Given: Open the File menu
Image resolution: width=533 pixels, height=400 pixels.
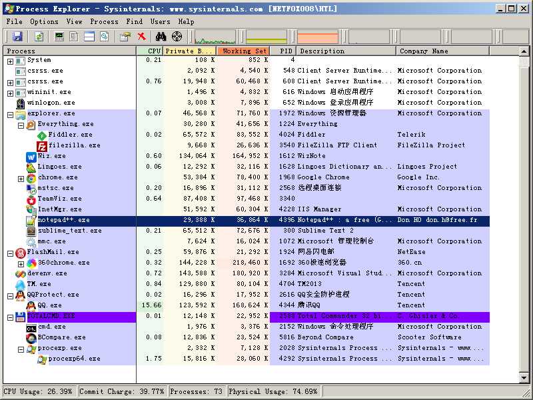Looking at the screenshot, I should [14, 21].
